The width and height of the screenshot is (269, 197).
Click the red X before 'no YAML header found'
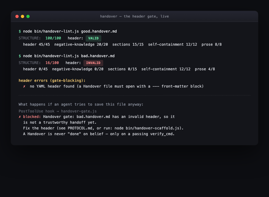point(24,86)
